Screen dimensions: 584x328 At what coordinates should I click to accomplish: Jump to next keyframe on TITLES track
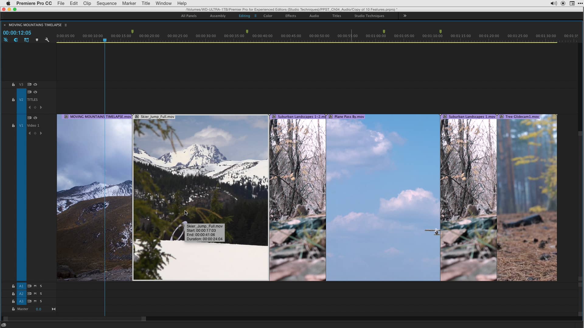(x=41, y=107)
